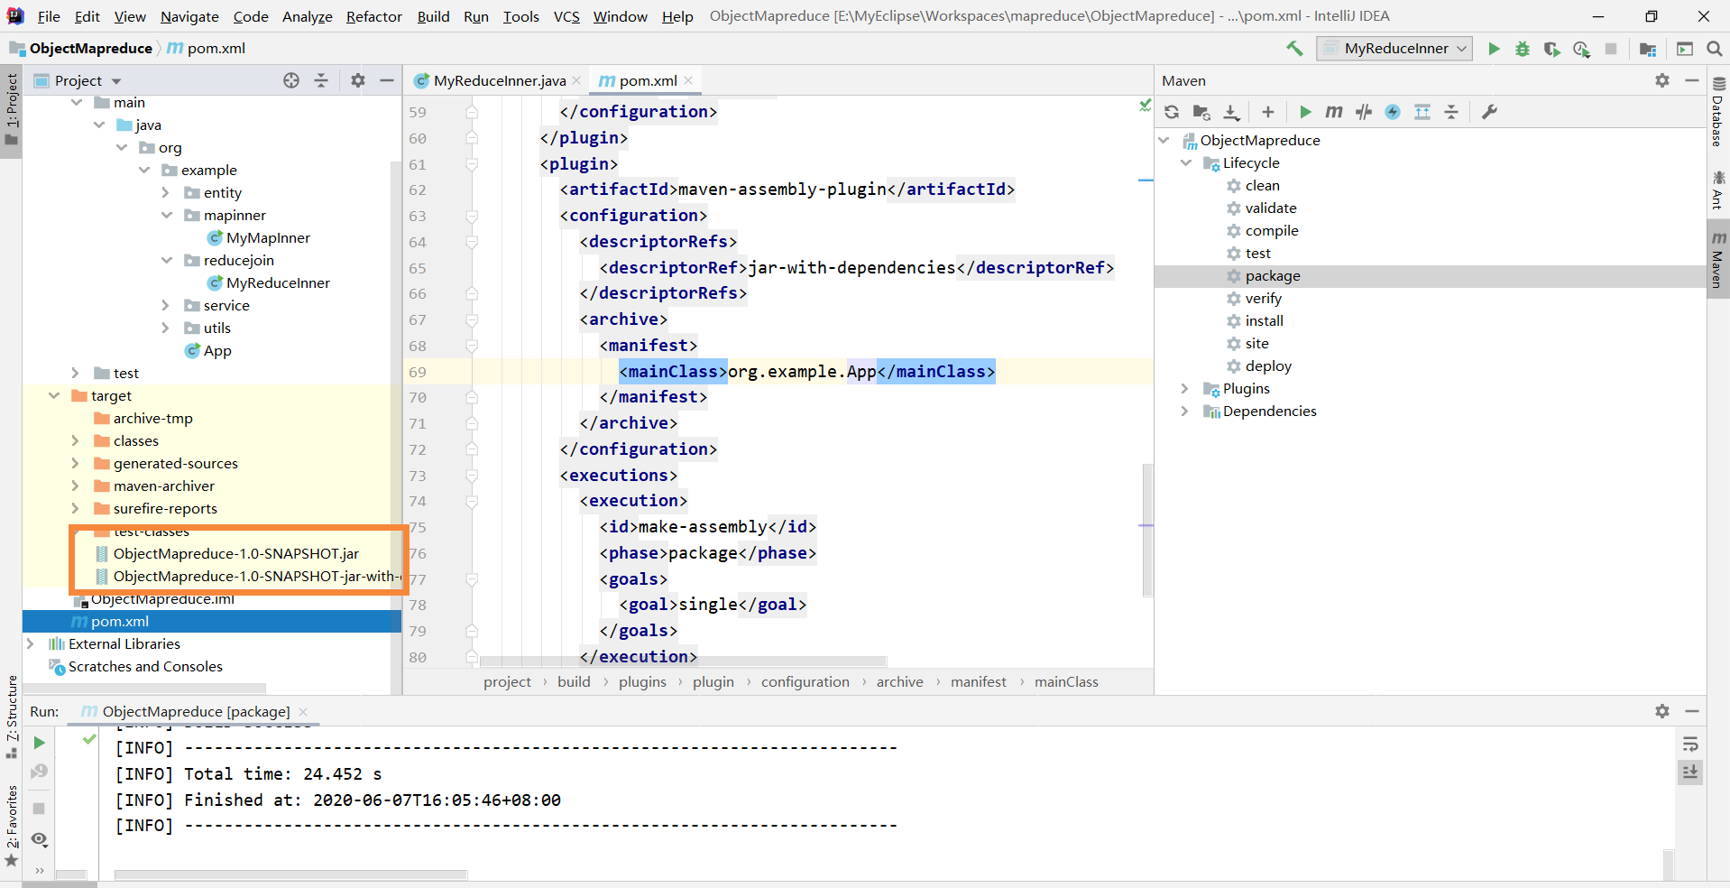Collapse the mapinner package
The width and height of the screenshot is (1730, 888).
pos(167,215)
